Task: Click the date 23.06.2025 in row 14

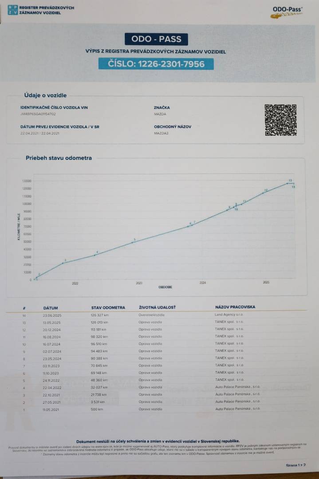Action: click(52, 315)
